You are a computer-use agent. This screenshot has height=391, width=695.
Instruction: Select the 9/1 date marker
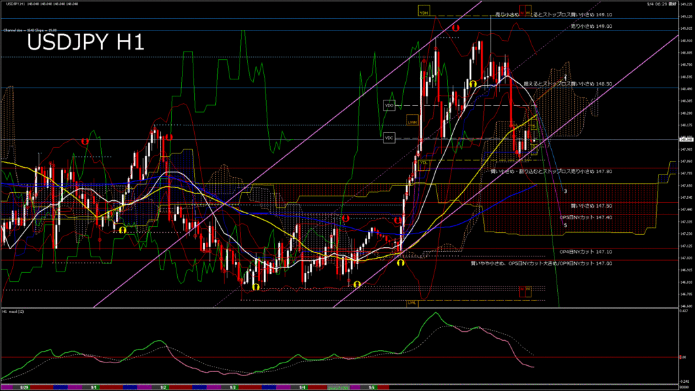(x=93, y=388)
